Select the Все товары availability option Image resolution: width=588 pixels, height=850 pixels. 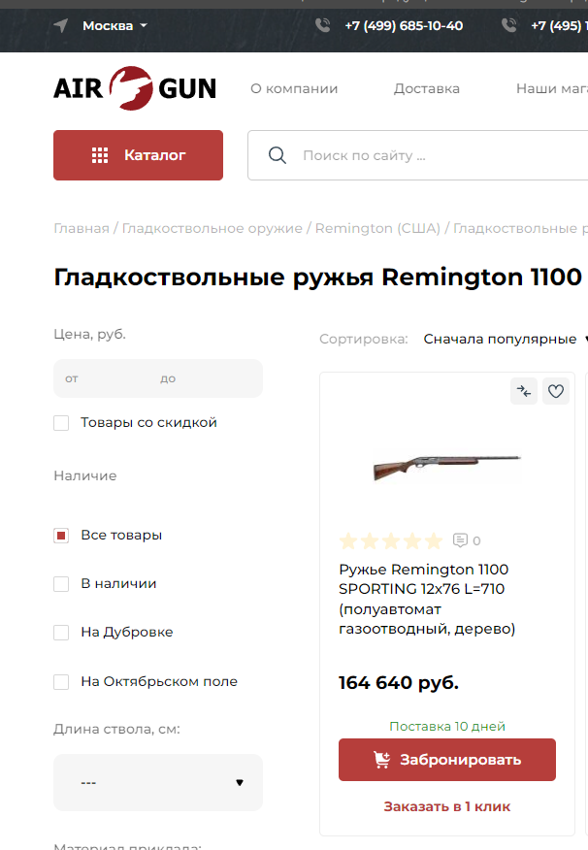[x=61, y=536]
